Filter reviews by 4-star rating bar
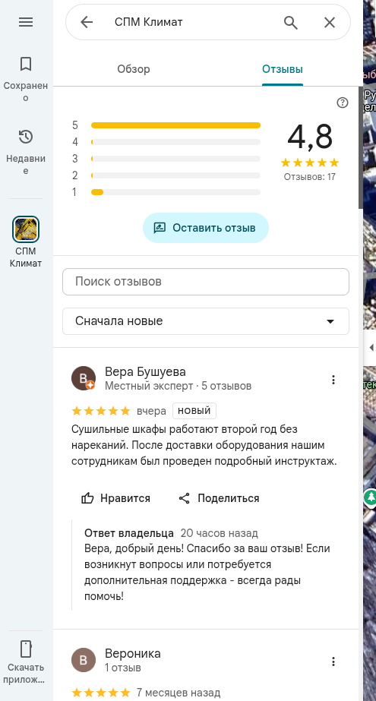Image resolution: width=376 pixels, height=701 pixels. click(166, 142)
